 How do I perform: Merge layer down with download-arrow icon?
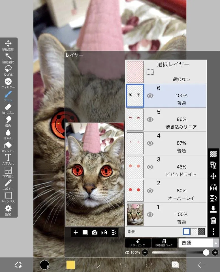(213, 209)
